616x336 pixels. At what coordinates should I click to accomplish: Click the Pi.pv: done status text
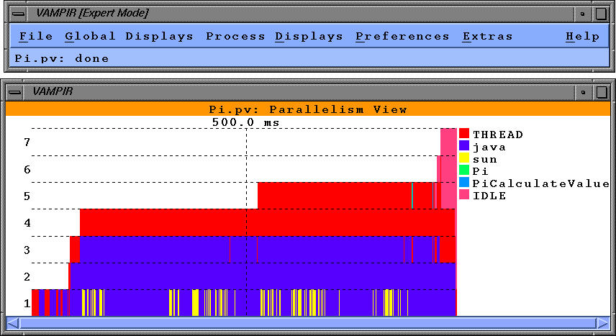pyautogui.click(x=62, y=58)
